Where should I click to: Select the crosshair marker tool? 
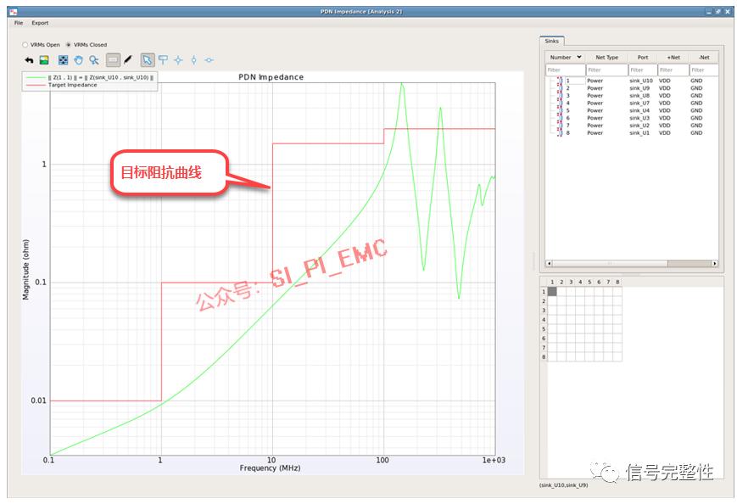(178, 60)
